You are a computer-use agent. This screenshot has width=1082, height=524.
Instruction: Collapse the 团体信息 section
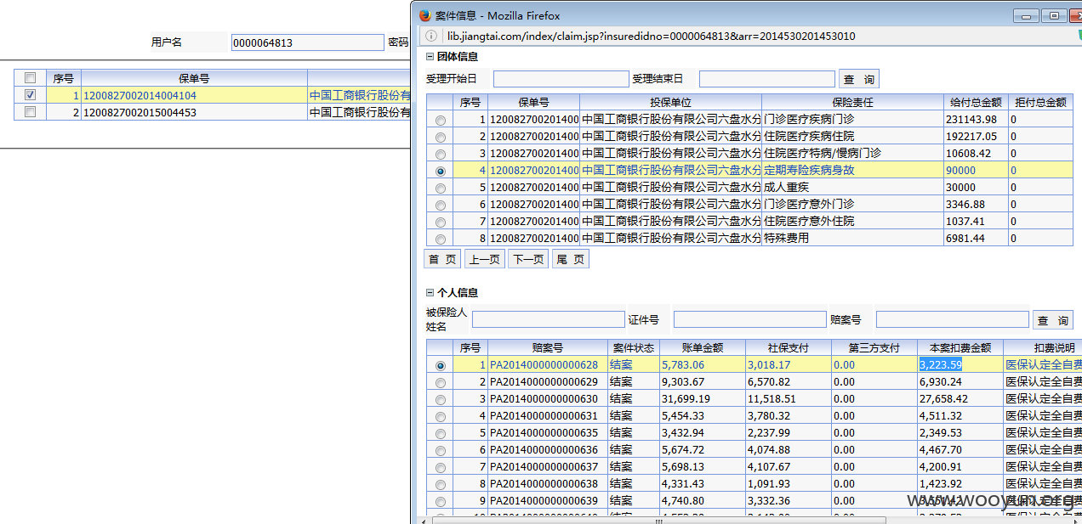coord(430,57)
